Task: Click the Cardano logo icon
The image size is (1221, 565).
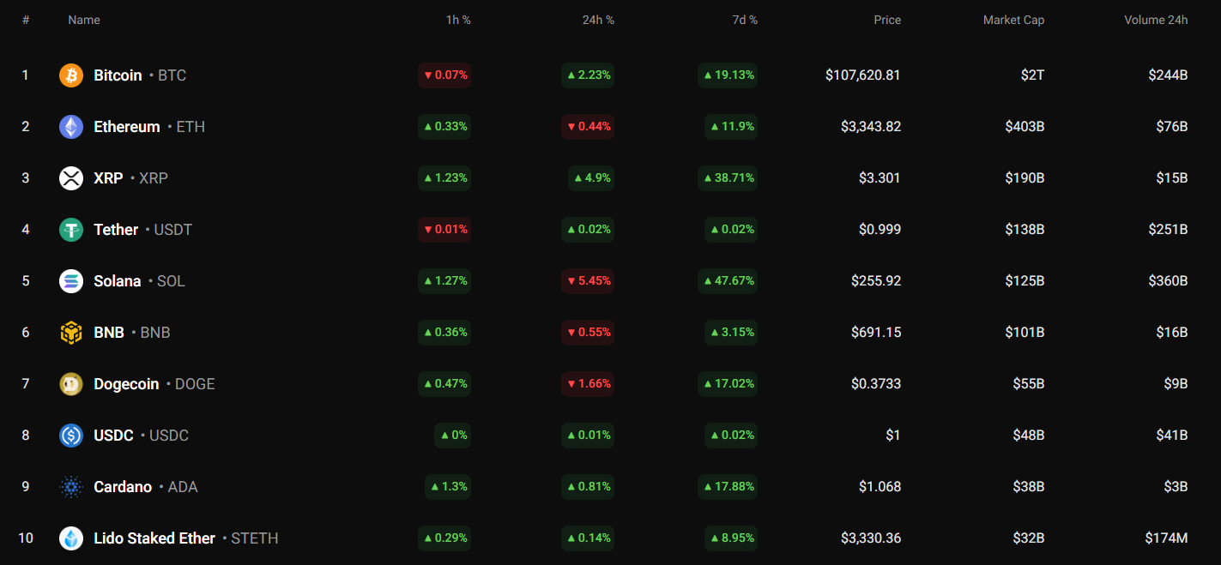Action: point(71,487)
